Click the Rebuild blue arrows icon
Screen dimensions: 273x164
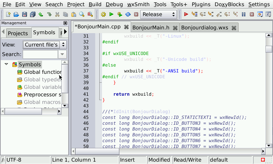pos(128,14)
